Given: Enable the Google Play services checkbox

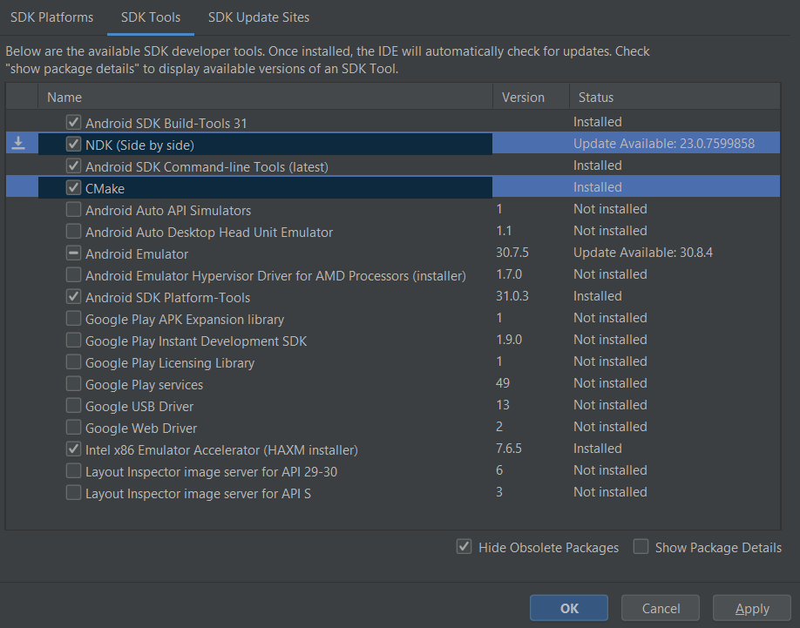Looking at the screenshot, I should coord(73,383).
